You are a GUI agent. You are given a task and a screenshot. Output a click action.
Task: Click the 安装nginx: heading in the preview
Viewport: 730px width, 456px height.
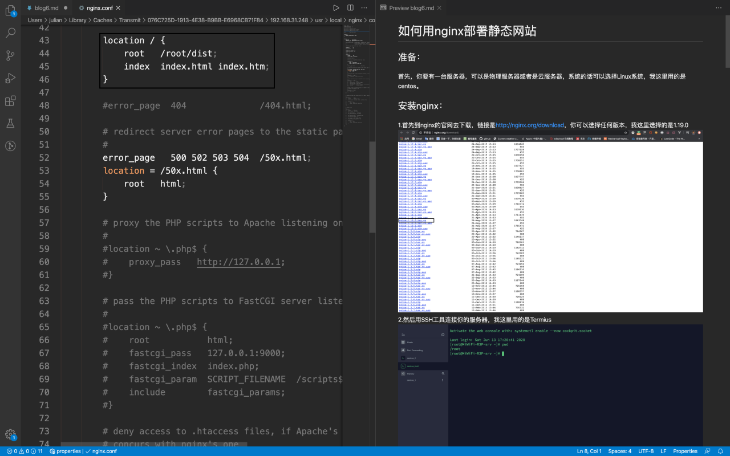[x=420, y=105]
